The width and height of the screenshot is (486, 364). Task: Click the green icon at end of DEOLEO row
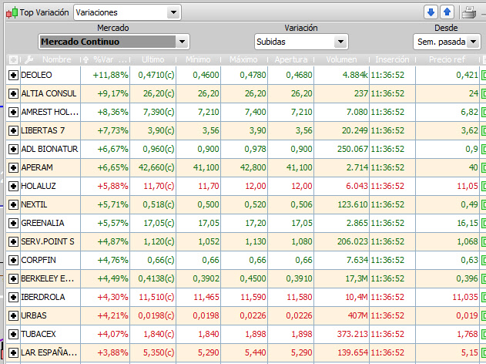click(484, 75)
